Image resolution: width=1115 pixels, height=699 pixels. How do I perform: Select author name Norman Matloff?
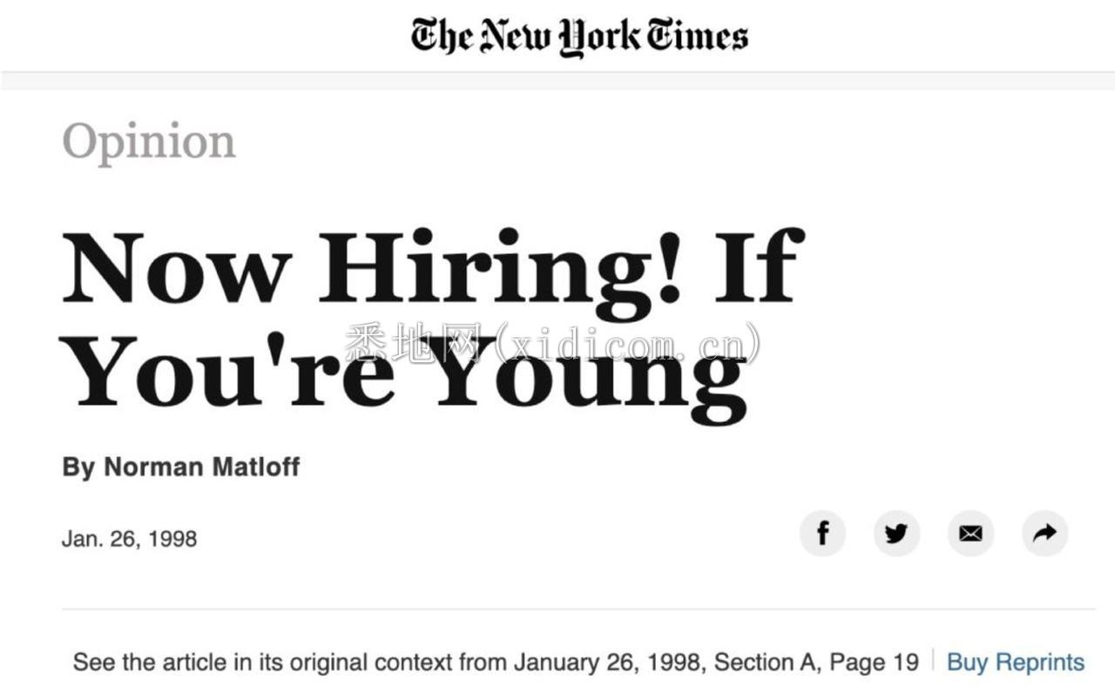[x=201, y=467]
